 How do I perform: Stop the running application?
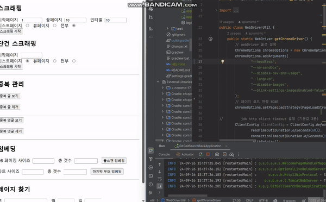coord(208,154)
